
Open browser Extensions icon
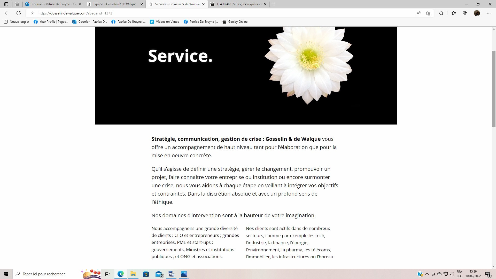click(x=441, y=13)
